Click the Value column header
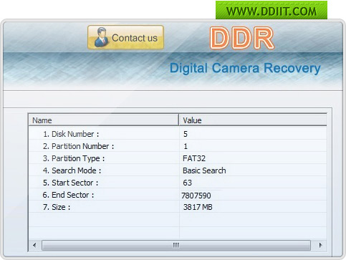Image resolution: width=346 pixels, height=260 pixels. [253, 120]
